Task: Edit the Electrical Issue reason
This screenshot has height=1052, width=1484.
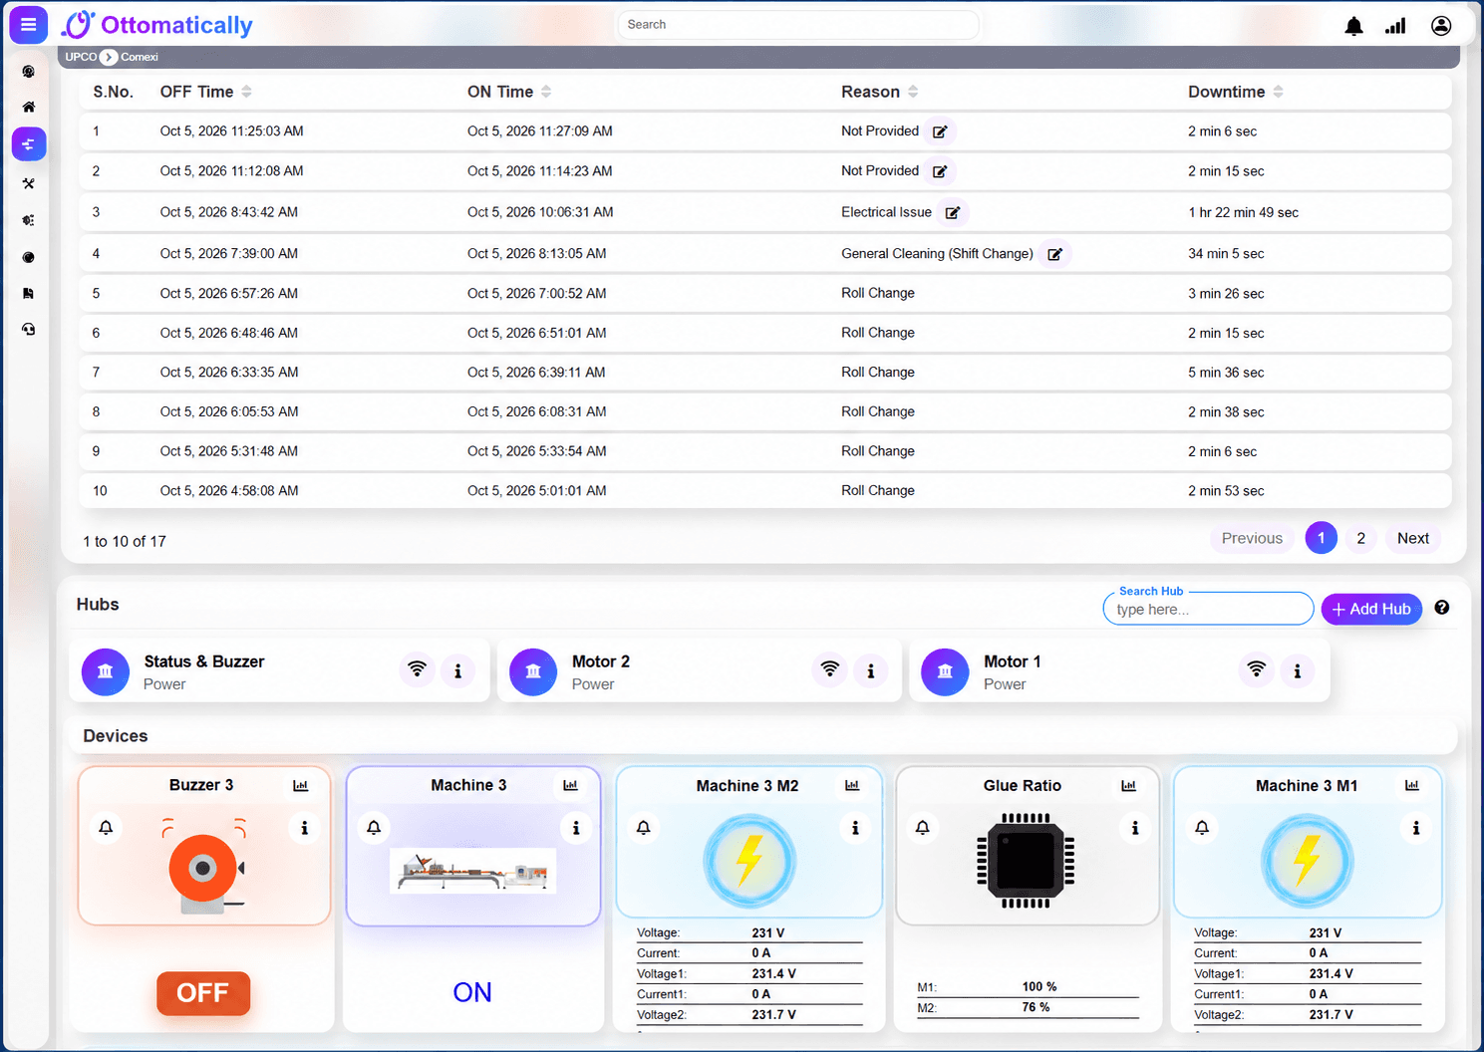Action: point(953,212)
